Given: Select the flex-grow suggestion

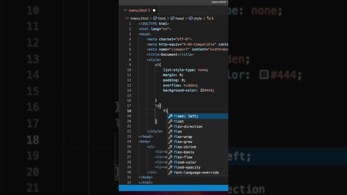Looking at the screenshot, I should pyautogui.click(x=198, y=142).
